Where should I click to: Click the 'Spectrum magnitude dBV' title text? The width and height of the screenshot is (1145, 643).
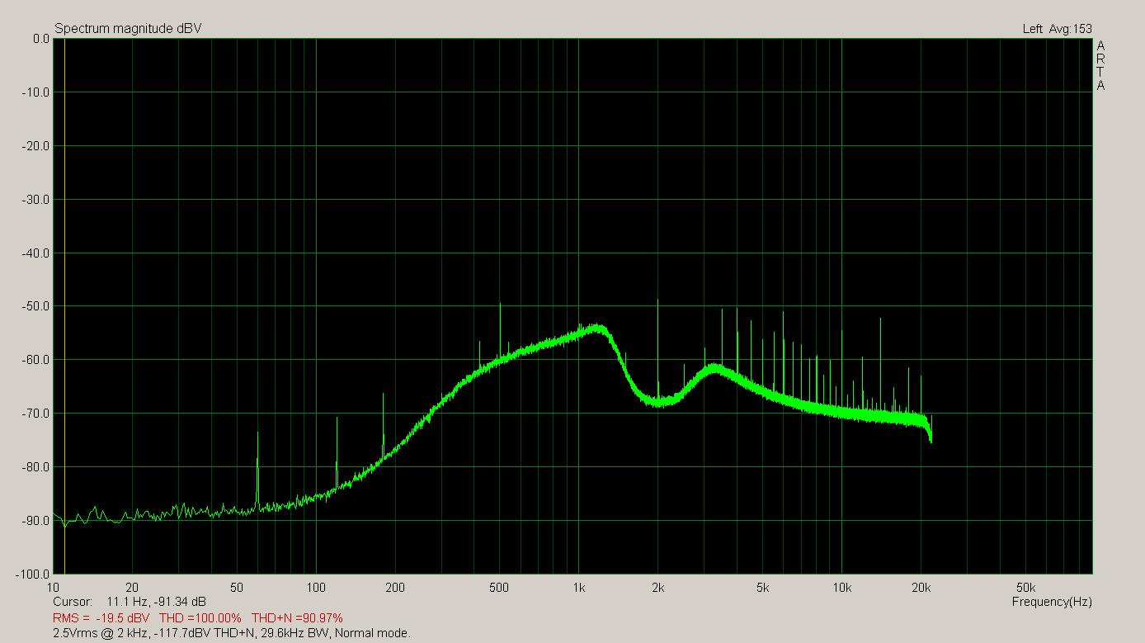click(x=128, y=29)
